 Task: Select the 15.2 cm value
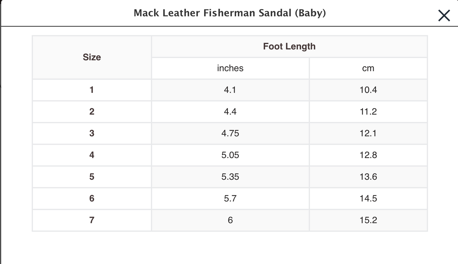pos(368,220)
